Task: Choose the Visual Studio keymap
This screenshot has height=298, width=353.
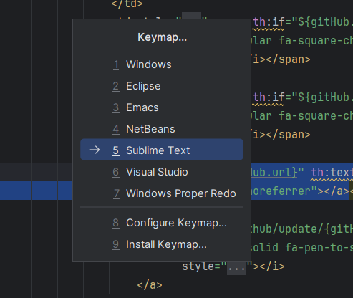Action: point(162,172)
